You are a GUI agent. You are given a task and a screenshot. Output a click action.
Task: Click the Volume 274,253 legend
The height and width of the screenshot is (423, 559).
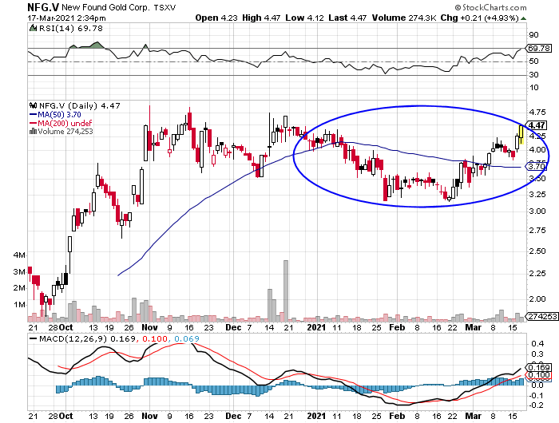coord(65,131)
